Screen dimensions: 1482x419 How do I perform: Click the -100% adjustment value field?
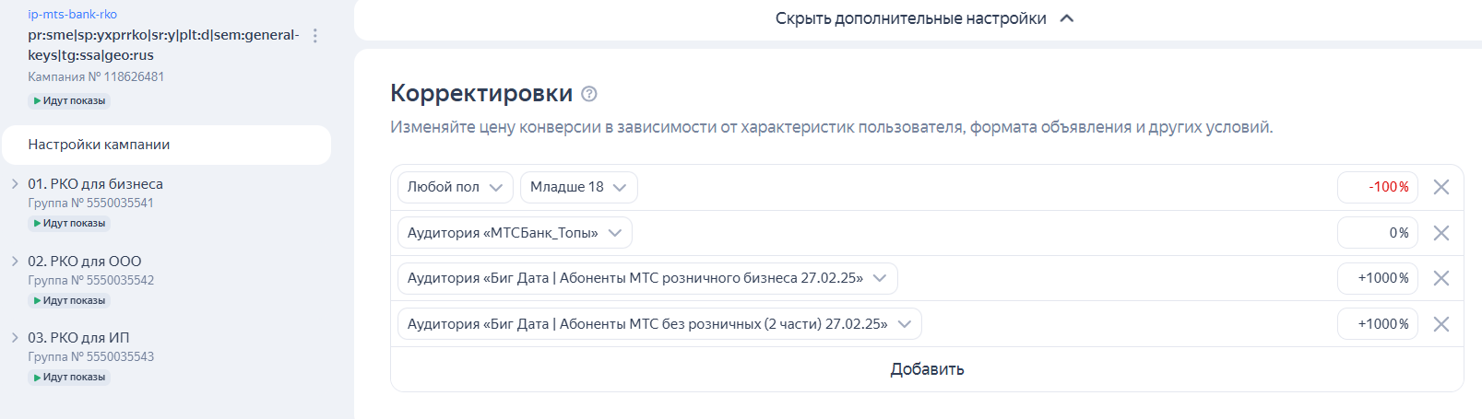click(x=1377, y=187)
